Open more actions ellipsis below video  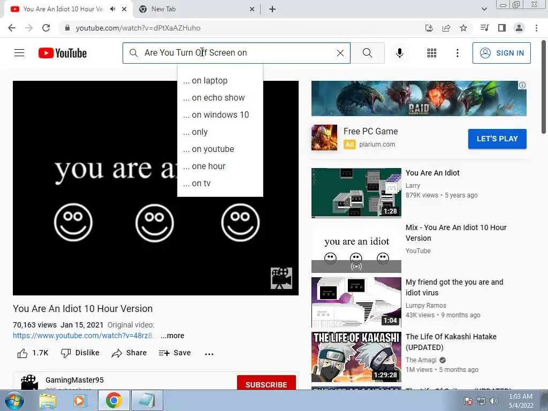click(209, 354)
